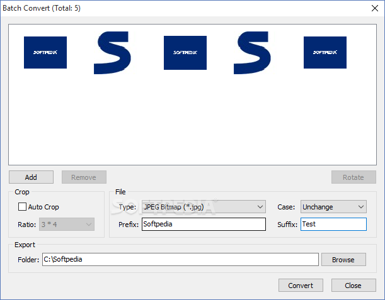Click the Remove button
This screenshot has width=385, height=300.
84,177
